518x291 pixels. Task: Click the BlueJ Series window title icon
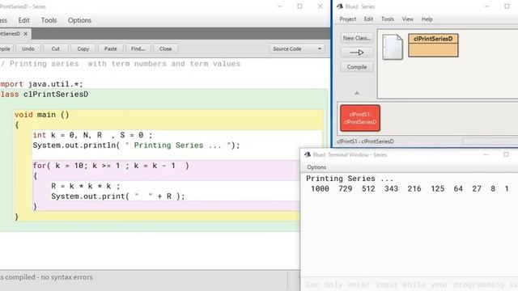pos(340,6)
